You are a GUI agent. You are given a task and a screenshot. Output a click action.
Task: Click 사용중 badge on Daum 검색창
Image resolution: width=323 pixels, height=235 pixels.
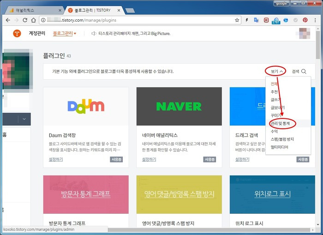[x=116, y=159]
